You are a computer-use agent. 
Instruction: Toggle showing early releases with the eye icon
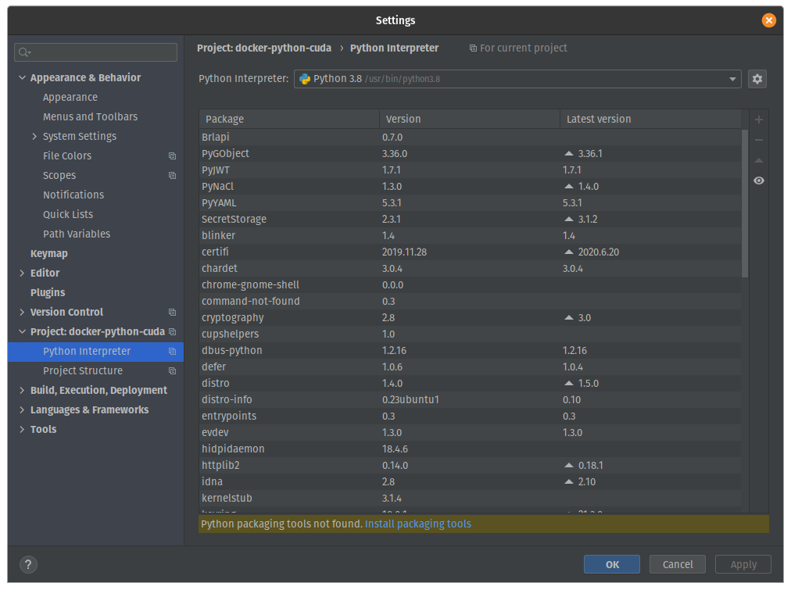pos(758,181)
